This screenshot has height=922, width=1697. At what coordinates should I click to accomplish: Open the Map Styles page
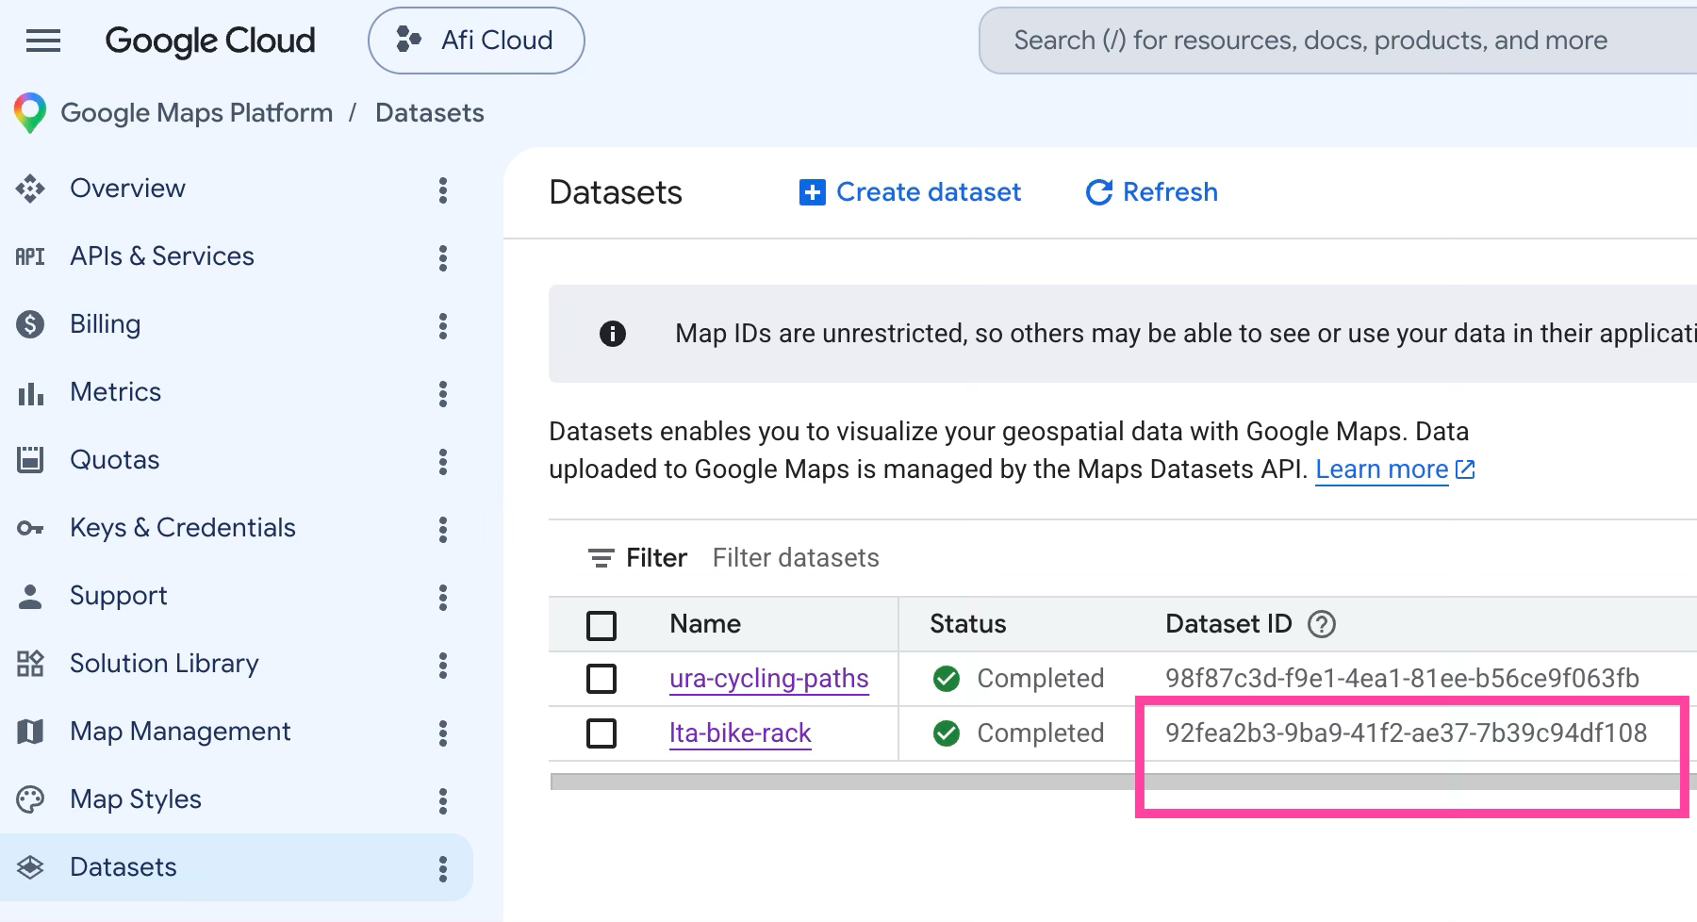click(x=136, y=799)
